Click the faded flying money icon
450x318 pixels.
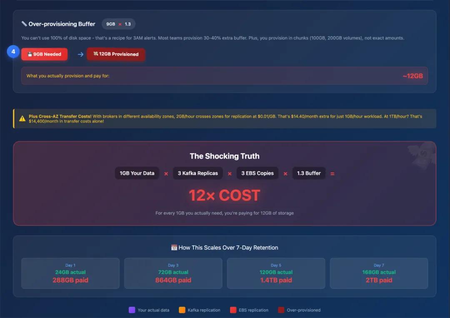422,155
